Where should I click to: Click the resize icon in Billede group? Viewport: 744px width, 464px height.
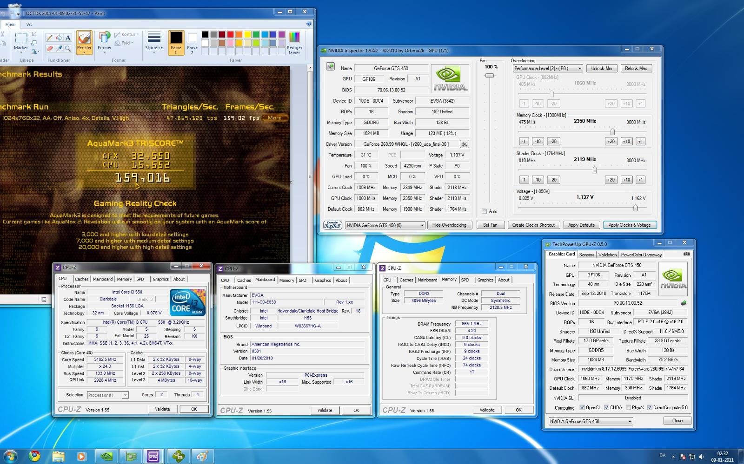(x=33, y=43)
